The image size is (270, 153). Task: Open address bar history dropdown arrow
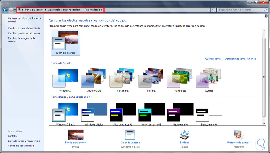click(208, 10)
